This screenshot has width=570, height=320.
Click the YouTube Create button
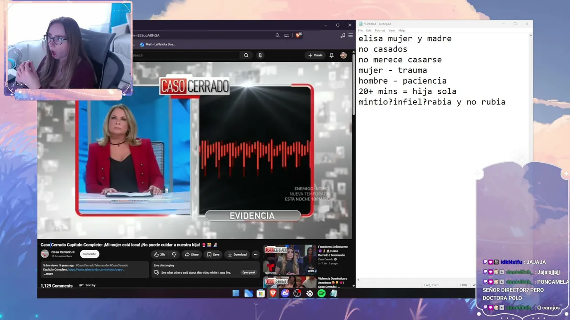click(315, 55)
